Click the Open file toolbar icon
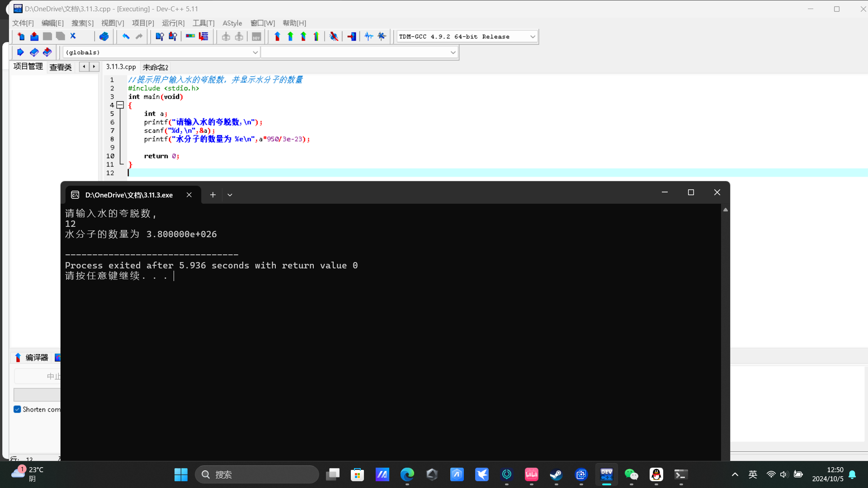Viewport: 868px width, 488px height. [34, 37]
